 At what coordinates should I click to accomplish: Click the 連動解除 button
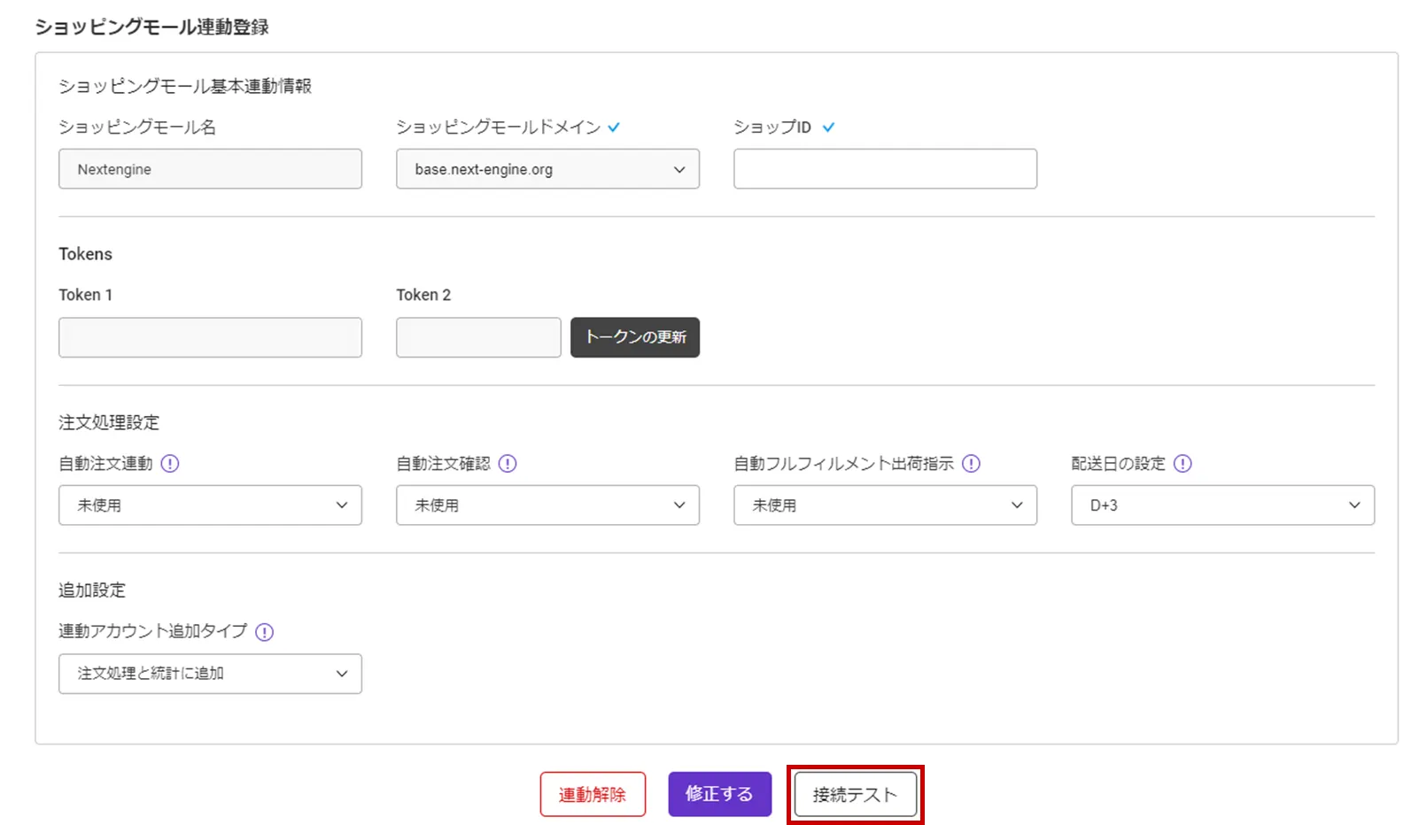593,794
